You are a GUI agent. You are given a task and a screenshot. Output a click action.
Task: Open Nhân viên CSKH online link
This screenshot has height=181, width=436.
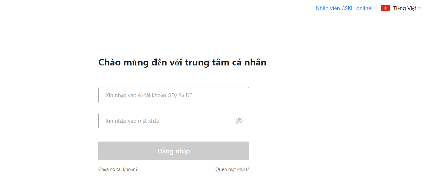click(x=343, y=8)
